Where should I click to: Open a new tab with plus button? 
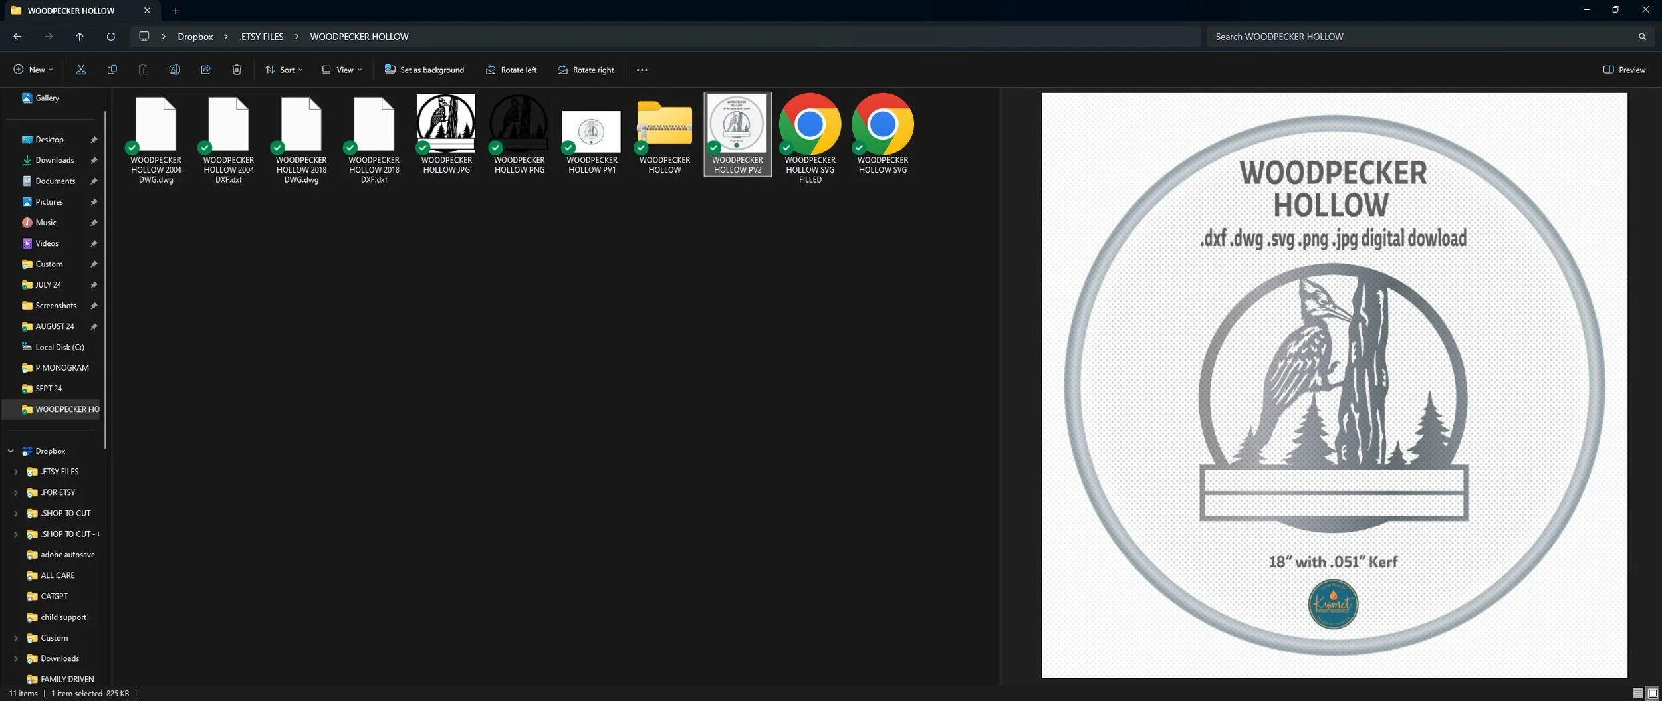[176, 11]
